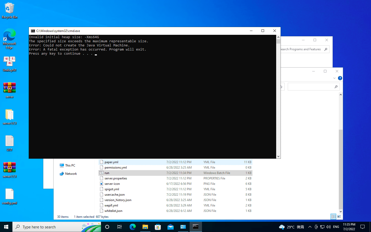Open the Windows Start button
371x232 pixels.
point(6,227)
